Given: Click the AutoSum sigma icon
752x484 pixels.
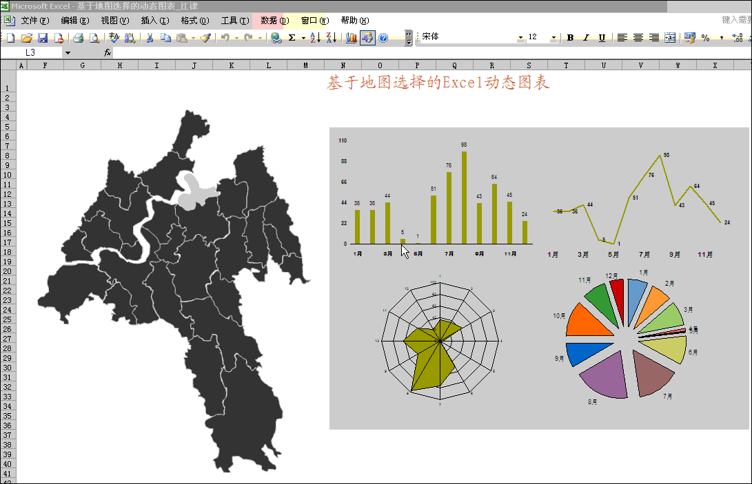Looking at the screenshot, I should [292, 38].
